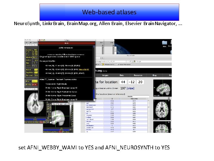Click the blue slice slider under sagittal viewer
The height and width of the screenshot is (161, 214).
click(56, 130)
